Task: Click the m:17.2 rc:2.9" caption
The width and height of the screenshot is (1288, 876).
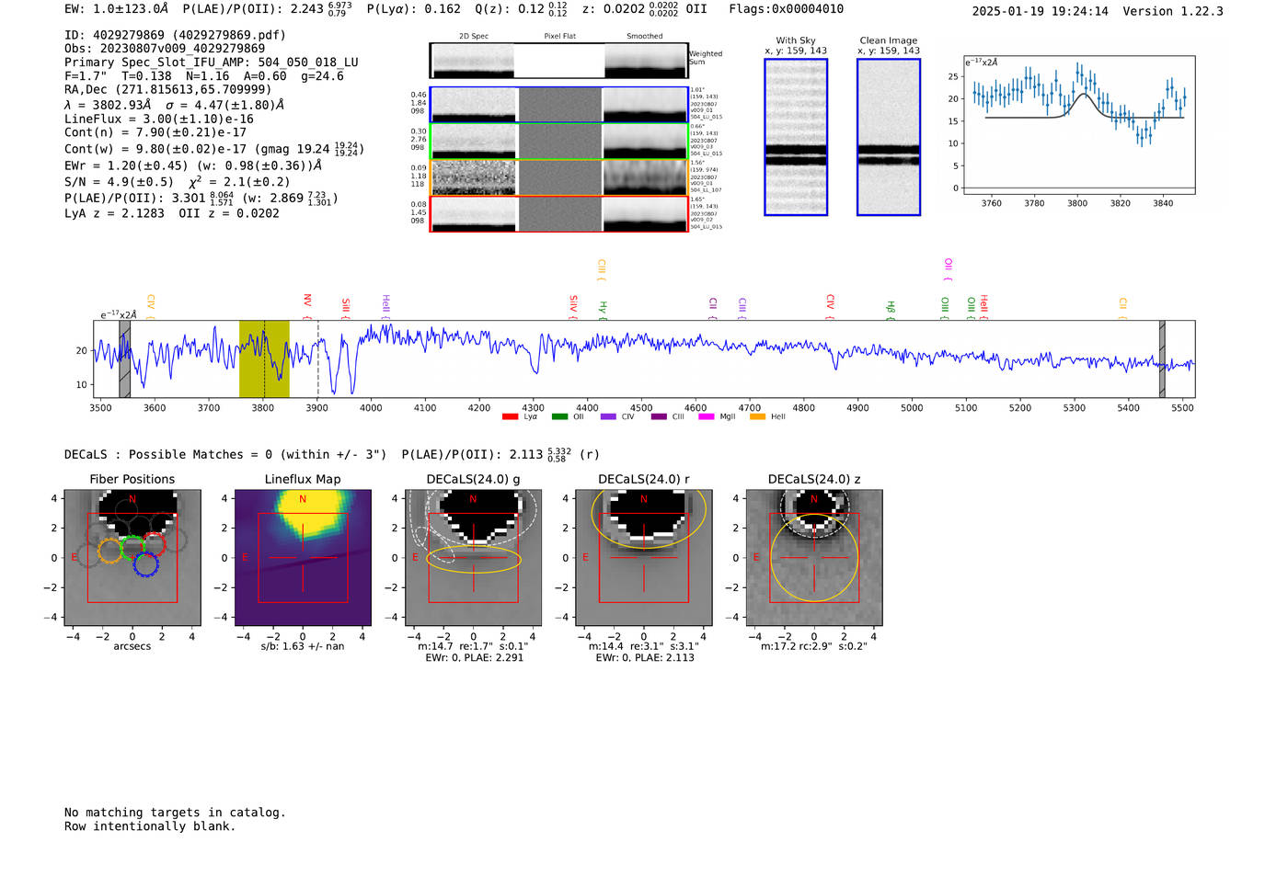Action: [x=814, y=646]
